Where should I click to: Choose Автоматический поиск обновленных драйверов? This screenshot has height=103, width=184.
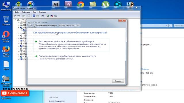coord(72,45)
